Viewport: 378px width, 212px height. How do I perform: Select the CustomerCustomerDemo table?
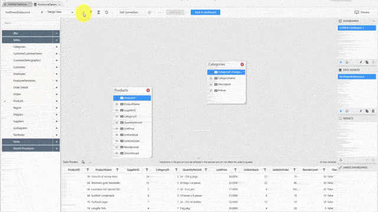coord(28,54)
